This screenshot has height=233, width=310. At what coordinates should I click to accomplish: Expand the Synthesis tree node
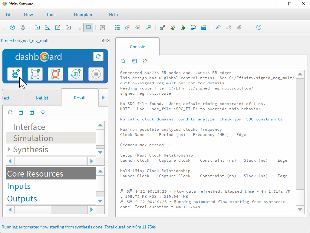pos(9,149)
